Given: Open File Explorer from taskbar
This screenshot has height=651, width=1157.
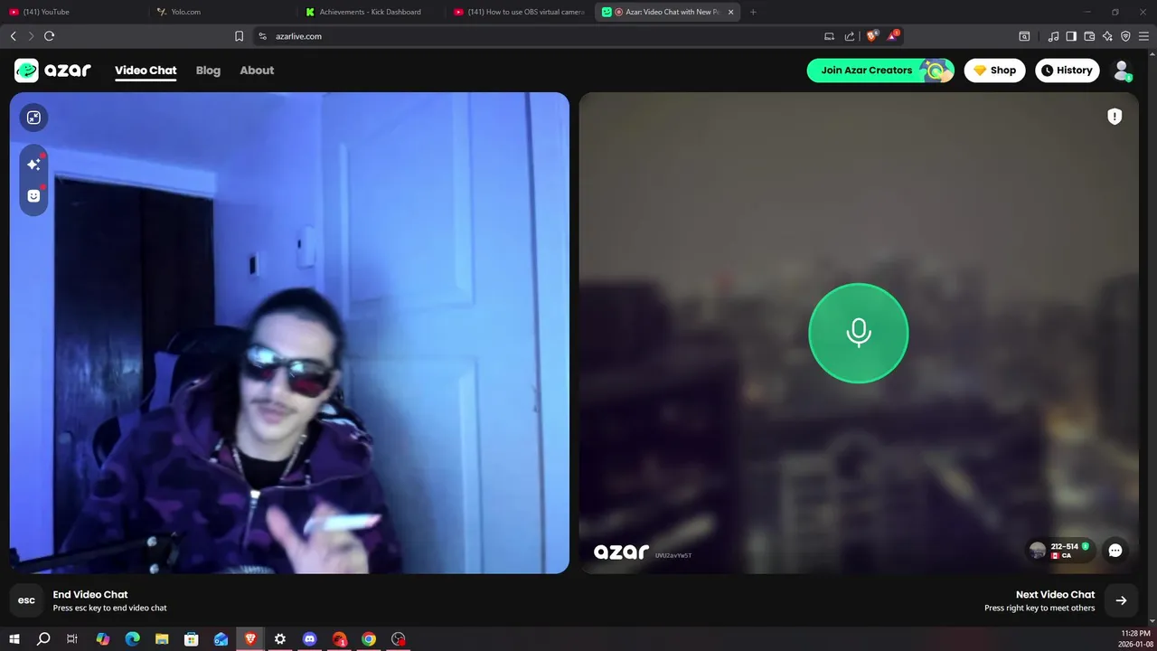Looking at the screenshot, I should pos(162,639).
